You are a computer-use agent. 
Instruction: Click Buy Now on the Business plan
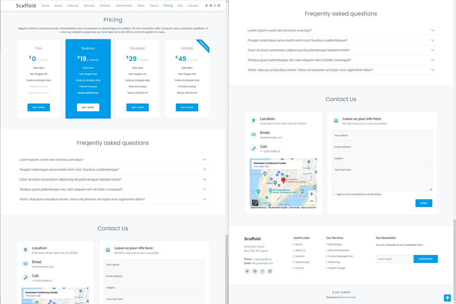(88, 108)
